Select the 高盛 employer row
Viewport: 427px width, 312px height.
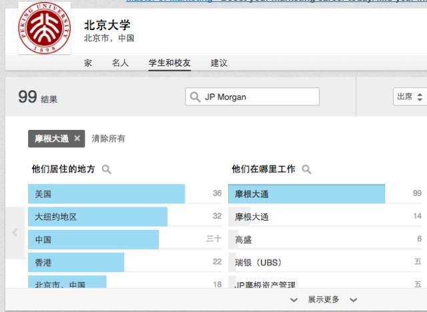coord(325,239)
